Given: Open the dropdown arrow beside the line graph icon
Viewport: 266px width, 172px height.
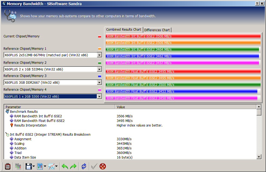Looking at the screenshot, I should [x=56, y=166].
